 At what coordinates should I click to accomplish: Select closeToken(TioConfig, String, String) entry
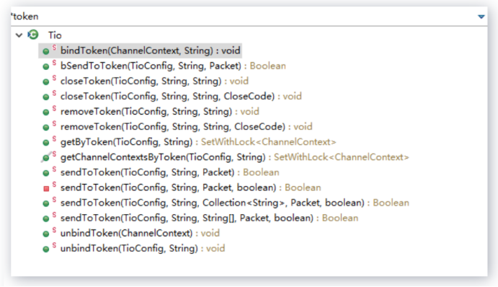point(154,81)
